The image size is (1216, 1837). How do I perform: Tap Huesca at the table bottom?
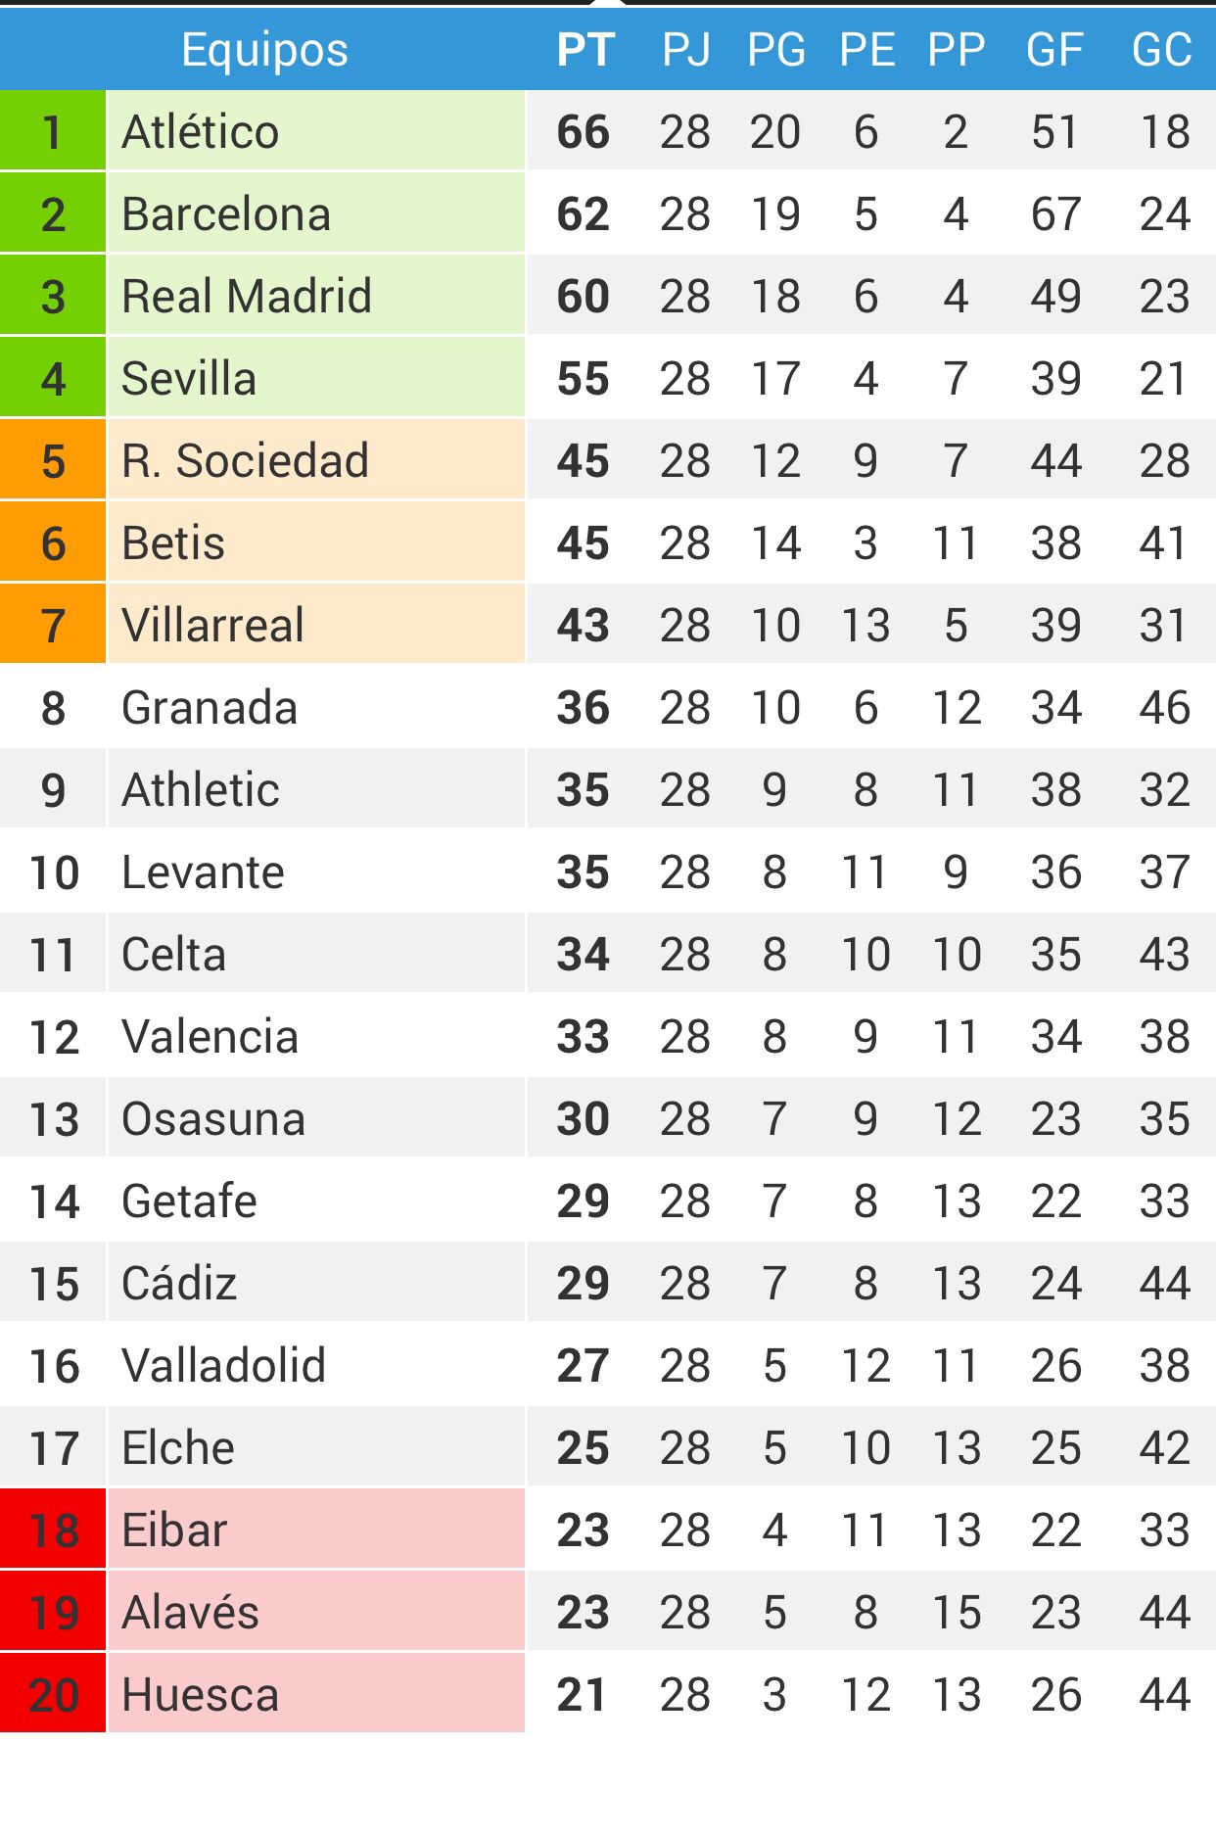(201, 1694)
